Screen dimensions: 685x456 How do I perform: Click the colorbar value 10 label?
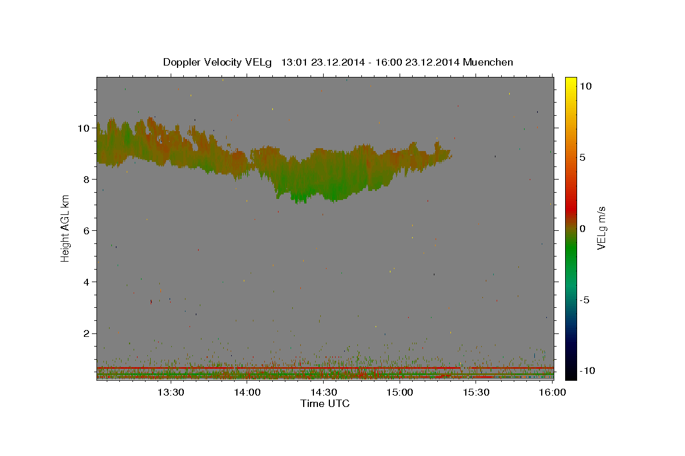(x=585, y=86)
